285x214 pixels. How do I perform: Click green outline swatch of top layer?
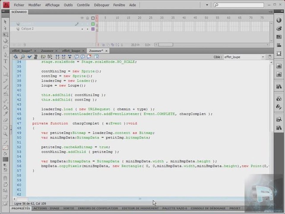(x=93, y=24)
